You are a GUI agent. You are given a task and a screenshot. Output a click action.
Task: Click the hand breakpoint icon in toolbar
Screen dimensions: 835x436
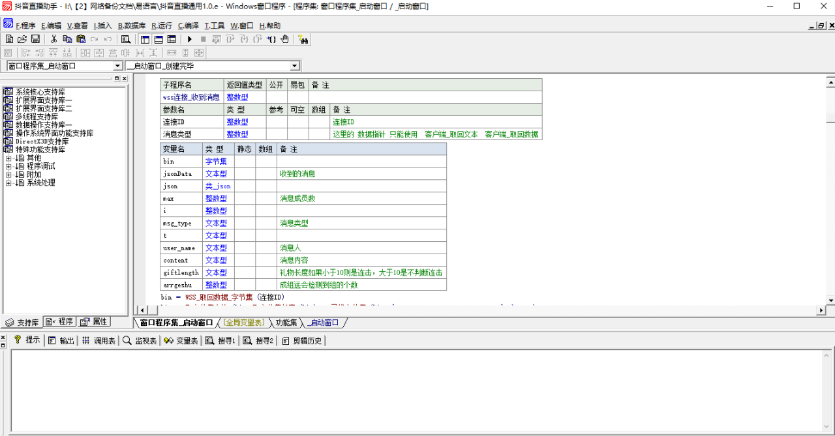pos(284,39)
